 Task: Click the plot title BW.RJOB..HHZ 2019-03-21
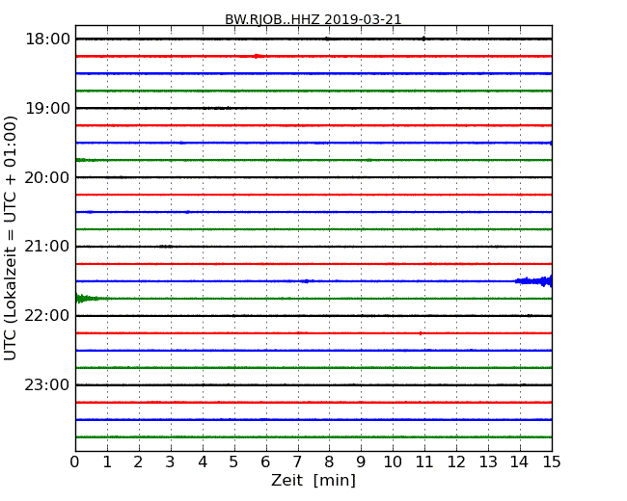point(313,19)
